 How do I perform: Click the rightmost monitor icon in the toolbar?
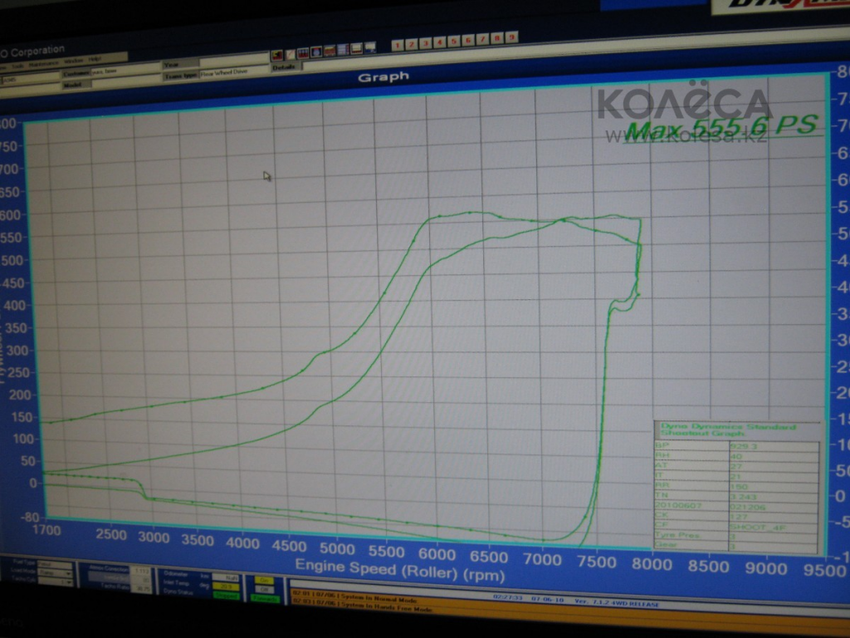click(x=370, y=48)
